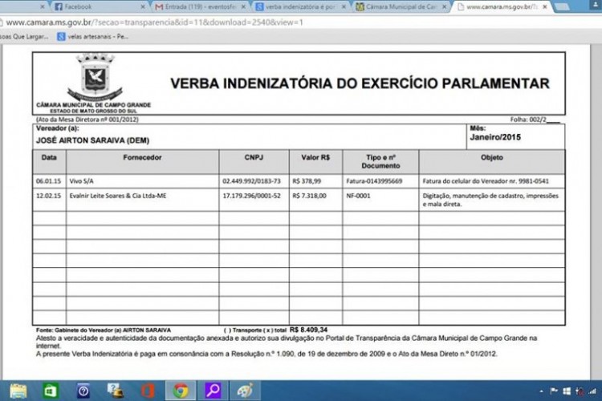Close the www.camara.ms.gov.br tab
Viewport: 602px width, 401px height.
pos(544,7)
